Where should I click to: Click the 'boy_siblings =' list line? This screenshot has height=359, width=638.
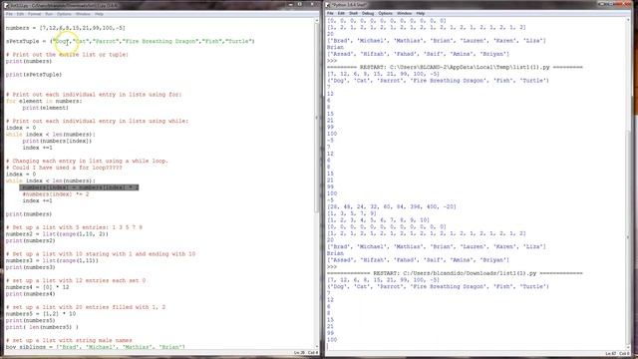point(96,347)
